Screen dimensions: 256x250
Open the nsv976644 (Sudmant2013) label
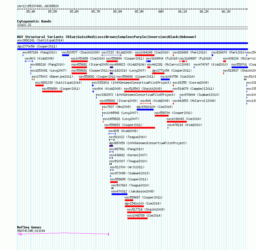[x=199, y=95]
